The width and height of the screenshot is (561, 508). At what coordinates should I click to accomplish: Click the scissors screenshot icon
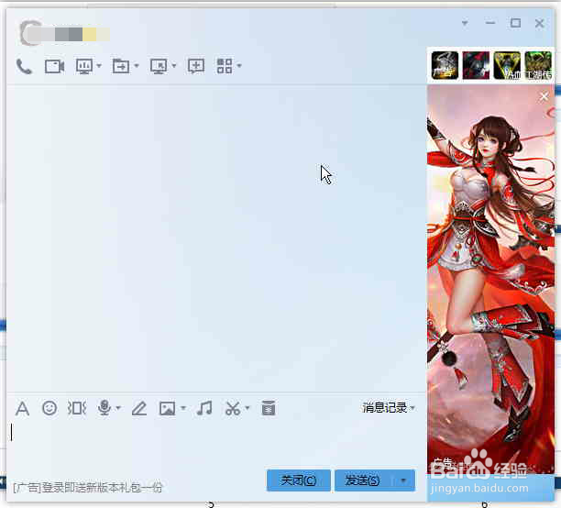click(x=233, y=408)
